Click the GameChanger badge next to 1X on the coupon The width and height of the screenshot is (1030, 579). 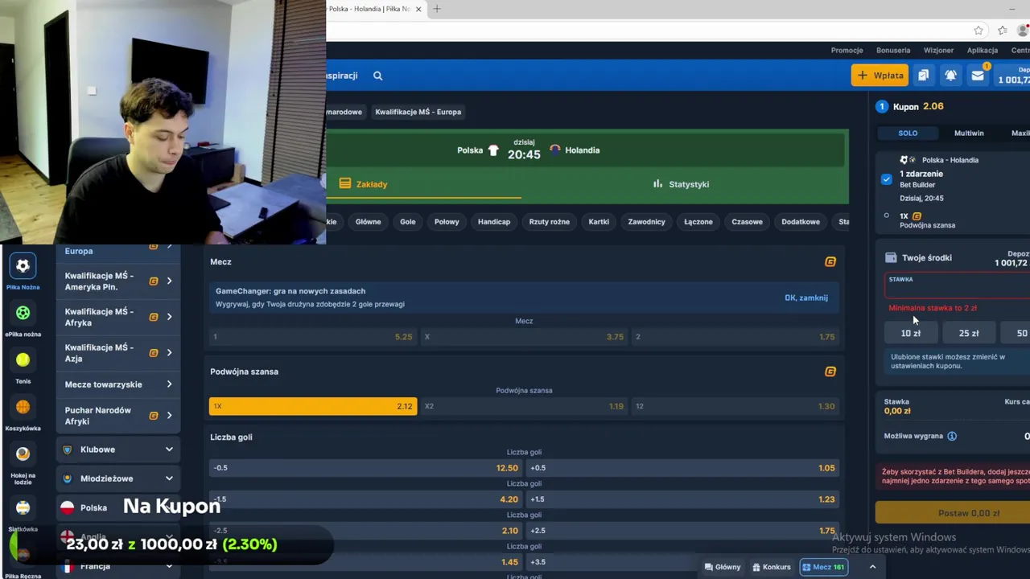917,216
